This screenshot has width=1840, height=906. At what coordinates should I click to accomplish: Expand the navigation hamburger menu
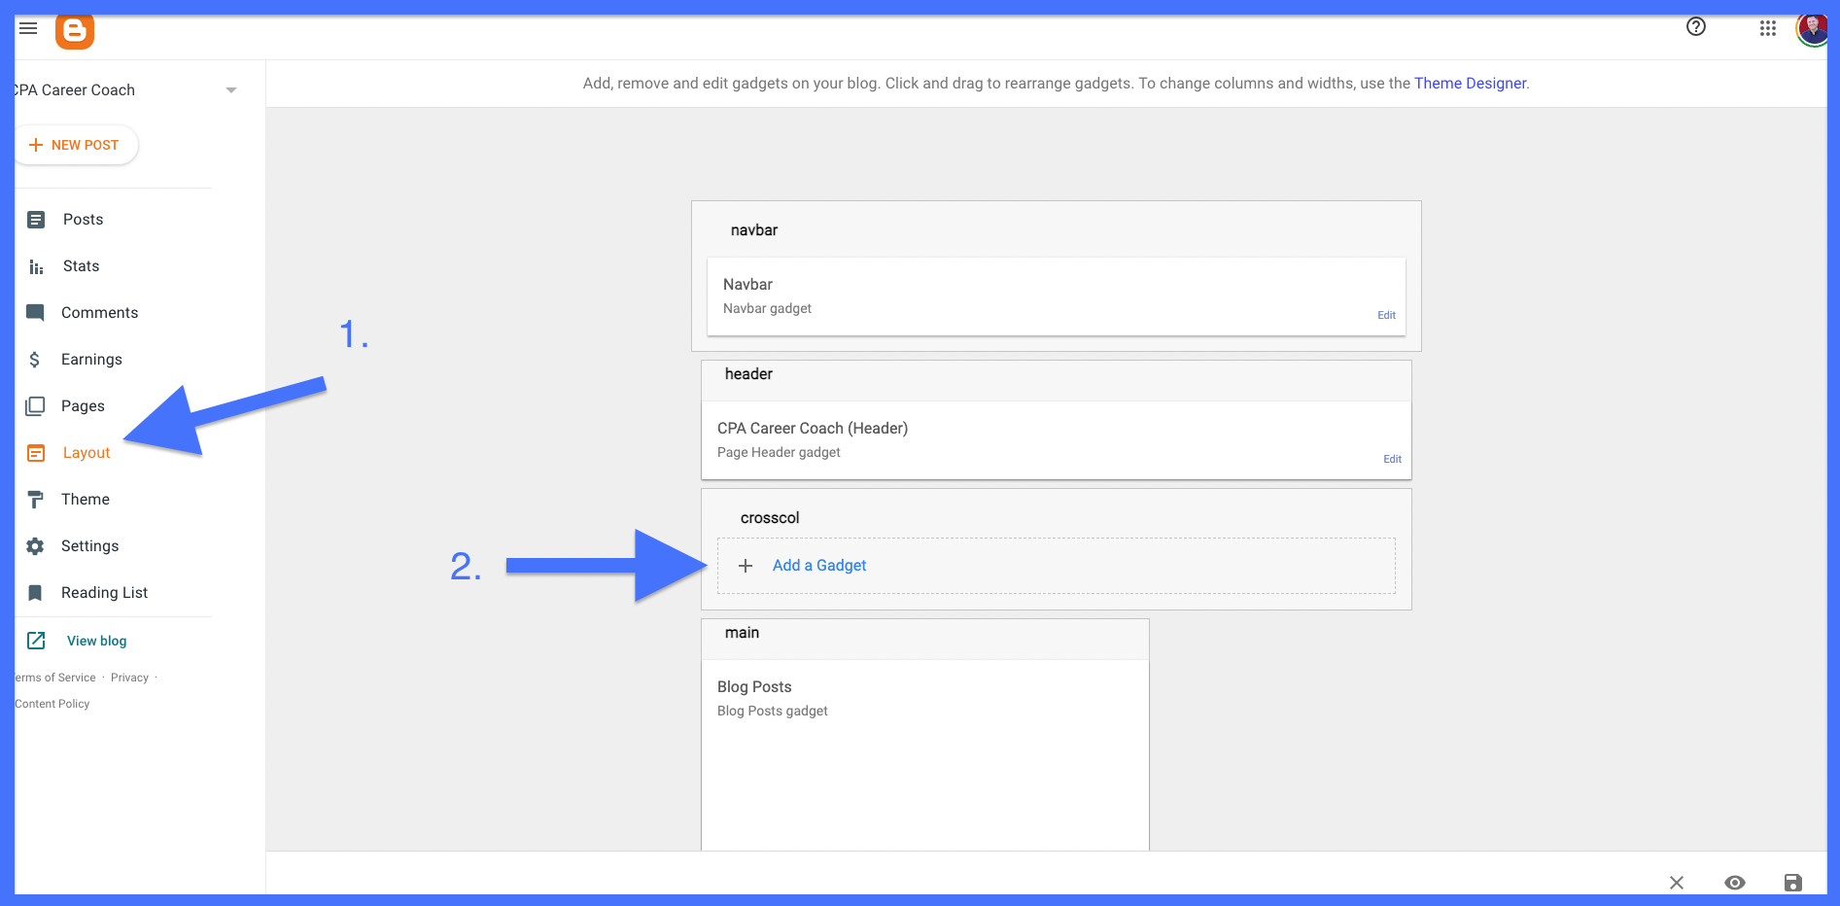coord(27,27)
